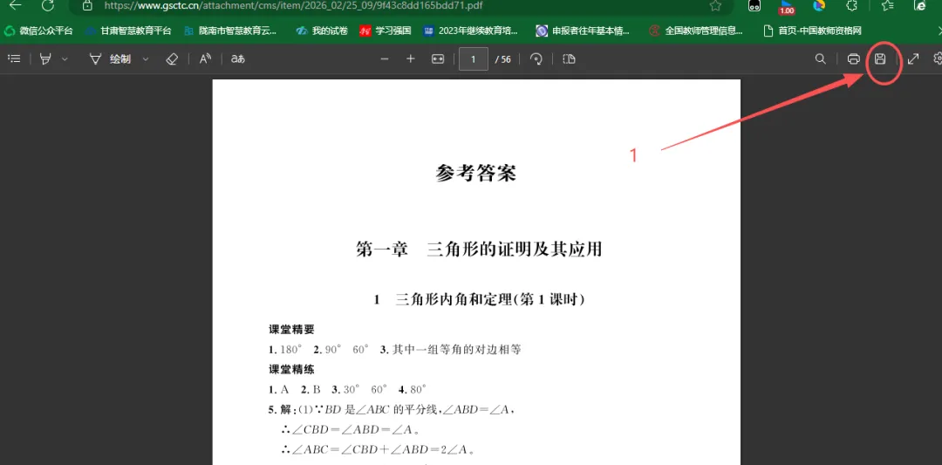Image resolution: width=942 pixels, height=465 pixels.
Task: Go back with the browser back arrow
Action: 15,5
